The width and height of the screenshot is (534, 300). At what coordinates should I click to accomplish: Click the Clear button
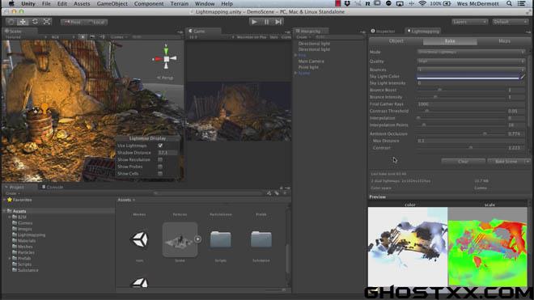pos(463,162)
